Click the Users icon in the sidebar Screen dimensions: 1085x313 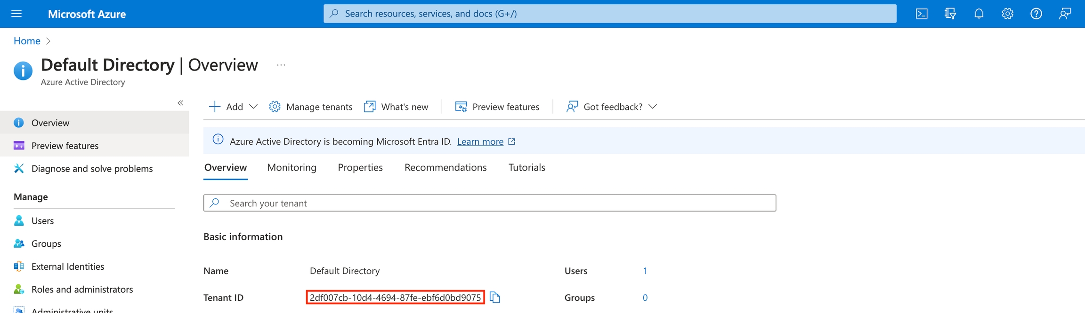click(x=19, y=220)
